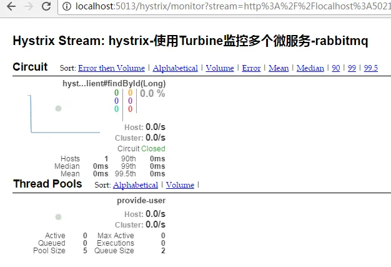Click the circuit health circle indicator
The image size is (391, 267).
tap(58, 109)
